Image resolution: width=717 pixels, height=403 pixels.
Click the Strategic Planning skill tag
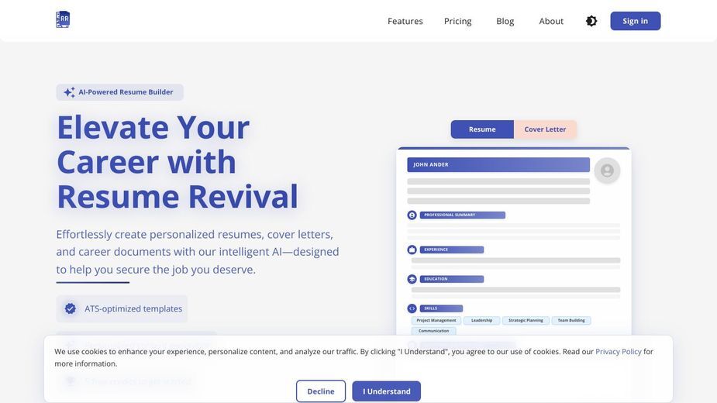(x=526, y=320)
